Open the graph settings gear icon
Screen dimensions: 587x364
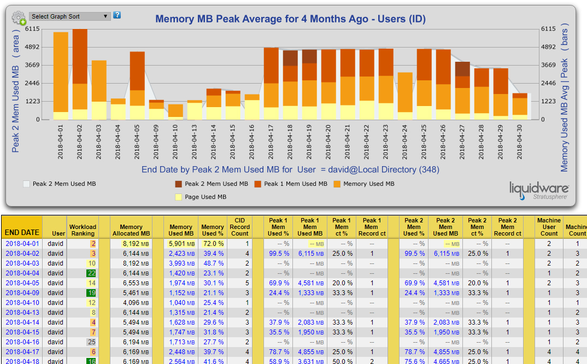[x=19, y=17]
